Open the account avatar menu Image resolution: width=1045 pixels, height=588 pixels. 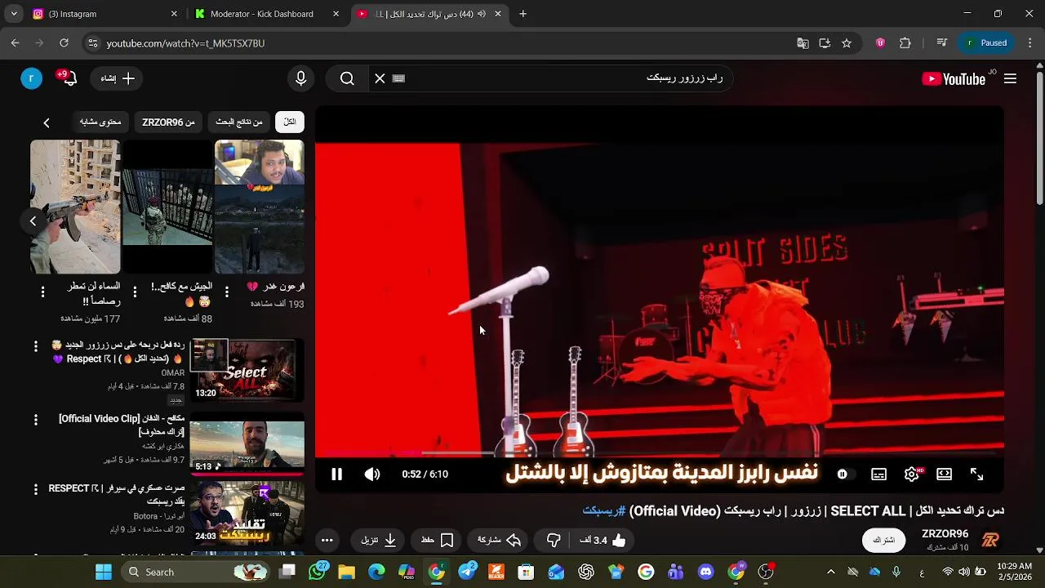tap(31, 78)
